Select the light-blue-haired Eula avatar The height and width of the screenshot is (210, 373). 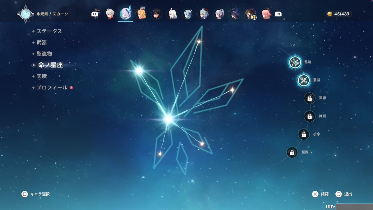click(x=188, y=14)
